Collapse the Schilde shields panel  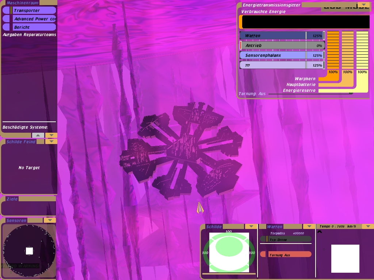[251, 227]
